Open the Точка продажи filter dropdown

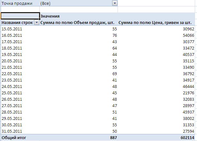pyautogui.click(x=115, y=3)
